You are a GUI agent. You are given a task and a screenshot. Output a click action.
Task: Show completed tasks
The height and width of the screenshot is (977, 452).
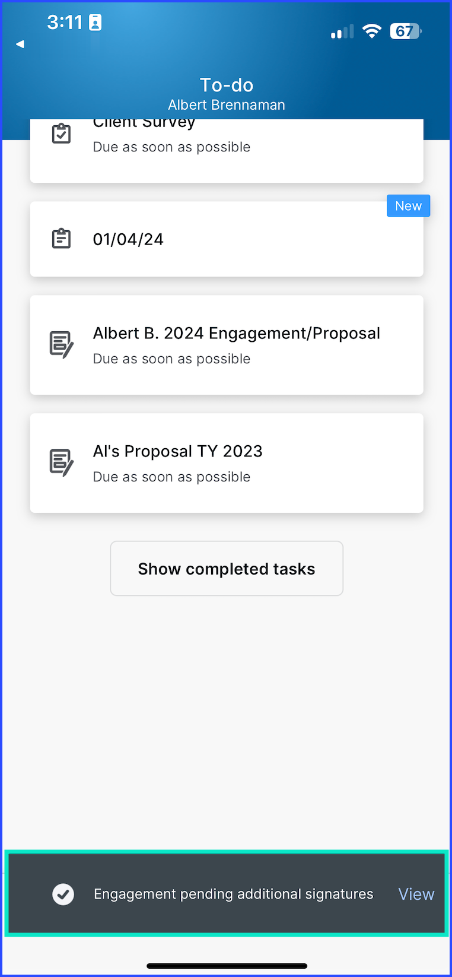[227, 568]
